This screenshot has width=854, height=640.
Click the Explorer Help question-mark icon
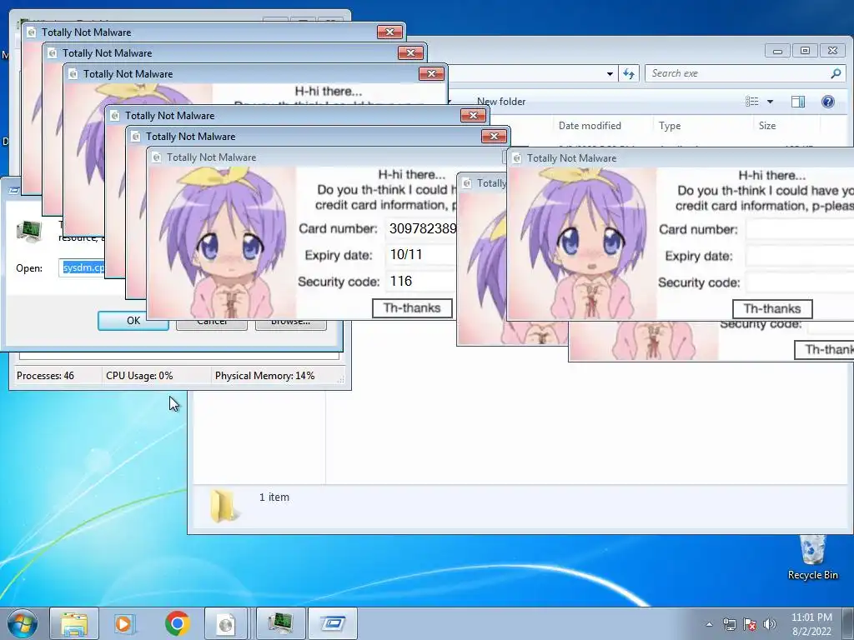click(x=828, y=102)
